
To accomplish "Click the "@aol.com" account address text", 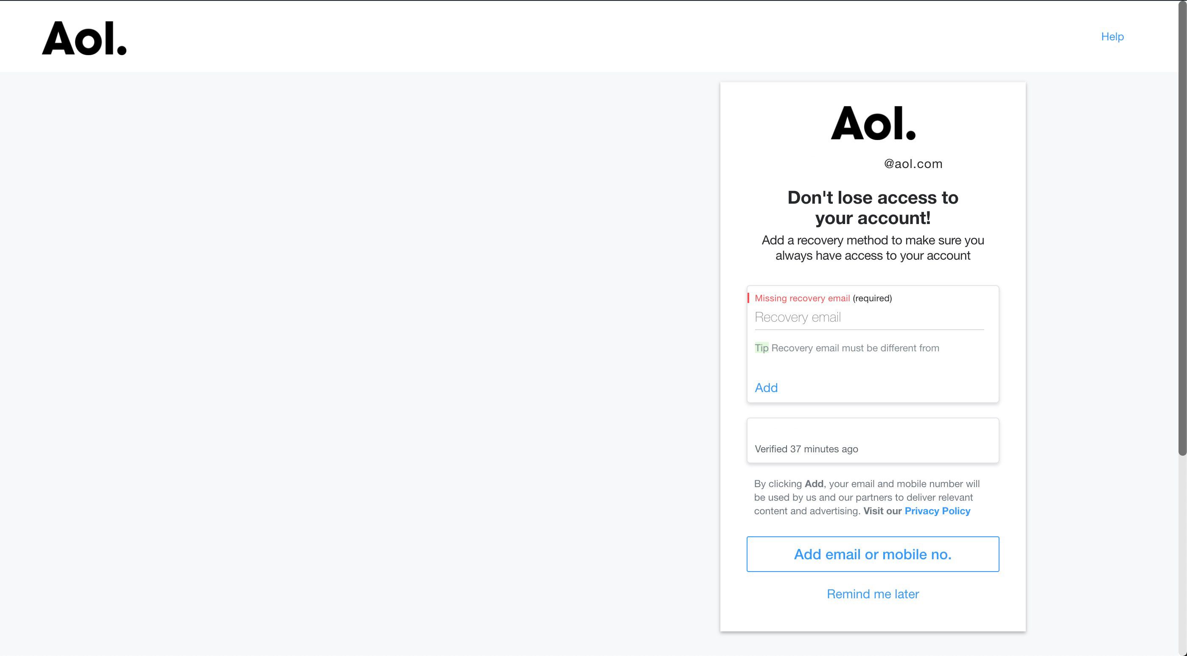I will (x=913, y=164).
